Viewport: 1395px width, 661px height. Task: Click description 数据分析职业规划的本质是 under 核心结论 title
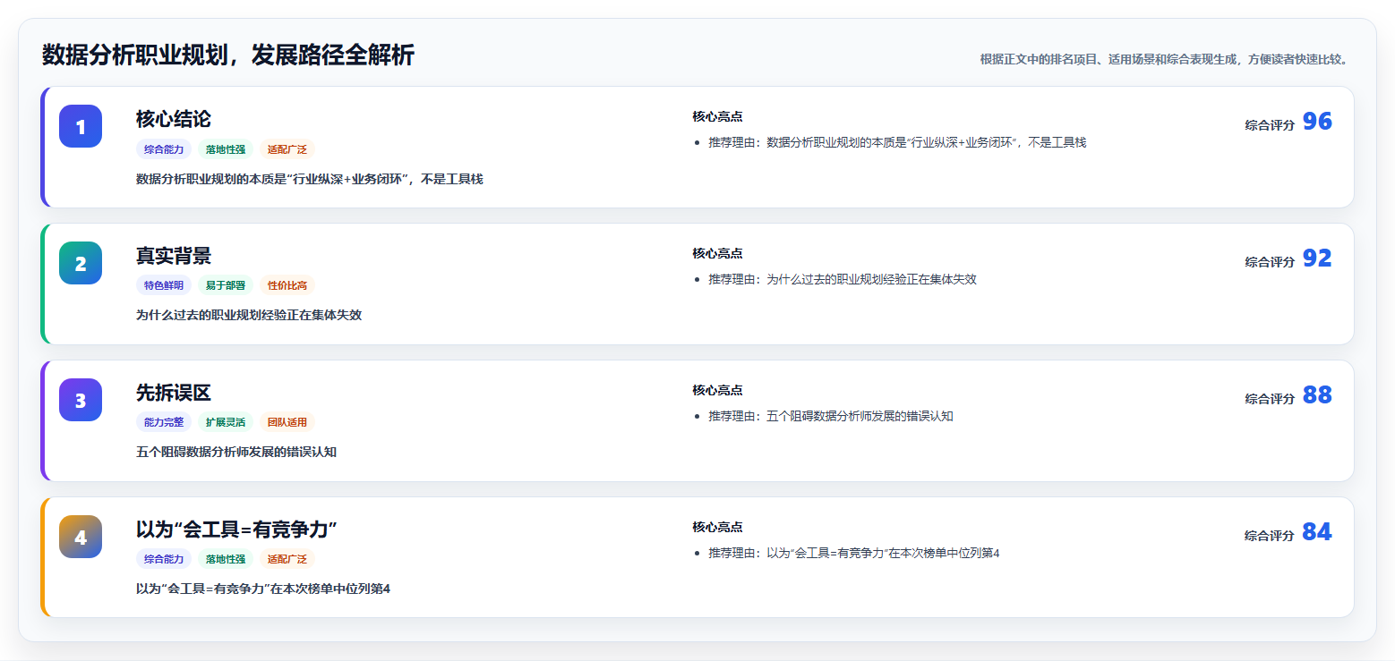click(310, 179)
